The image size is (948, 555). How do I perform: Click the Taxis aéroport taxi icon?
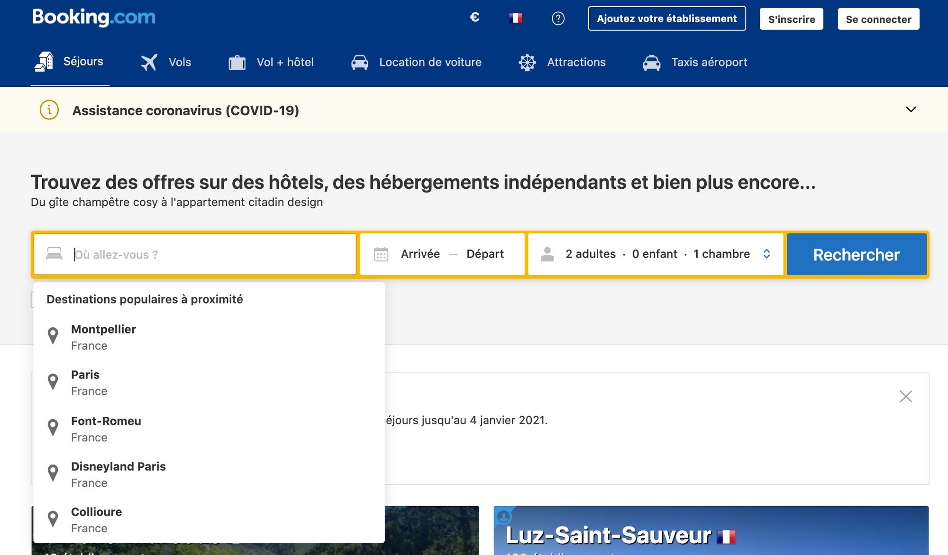[x=651, y=63]
